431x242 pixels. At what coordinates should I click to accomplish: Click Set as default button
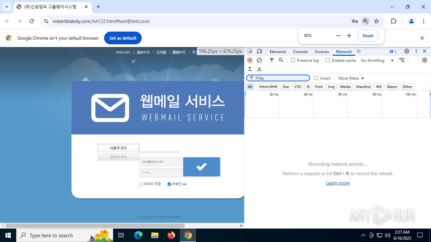(x=123, y=38)
